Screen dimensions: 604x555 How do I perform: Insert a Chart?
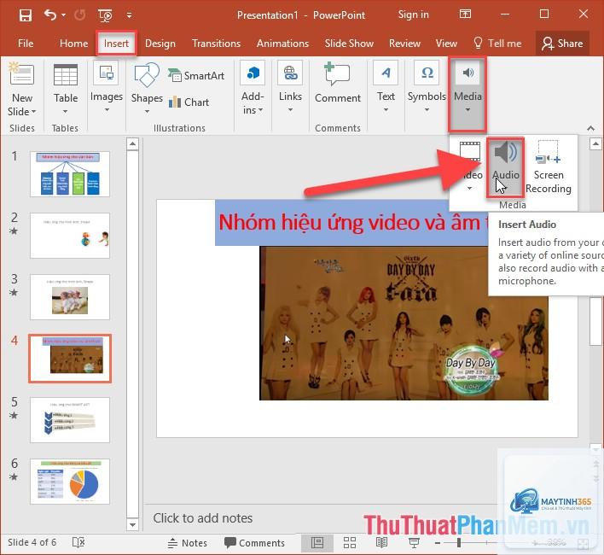tap(189, 102)
